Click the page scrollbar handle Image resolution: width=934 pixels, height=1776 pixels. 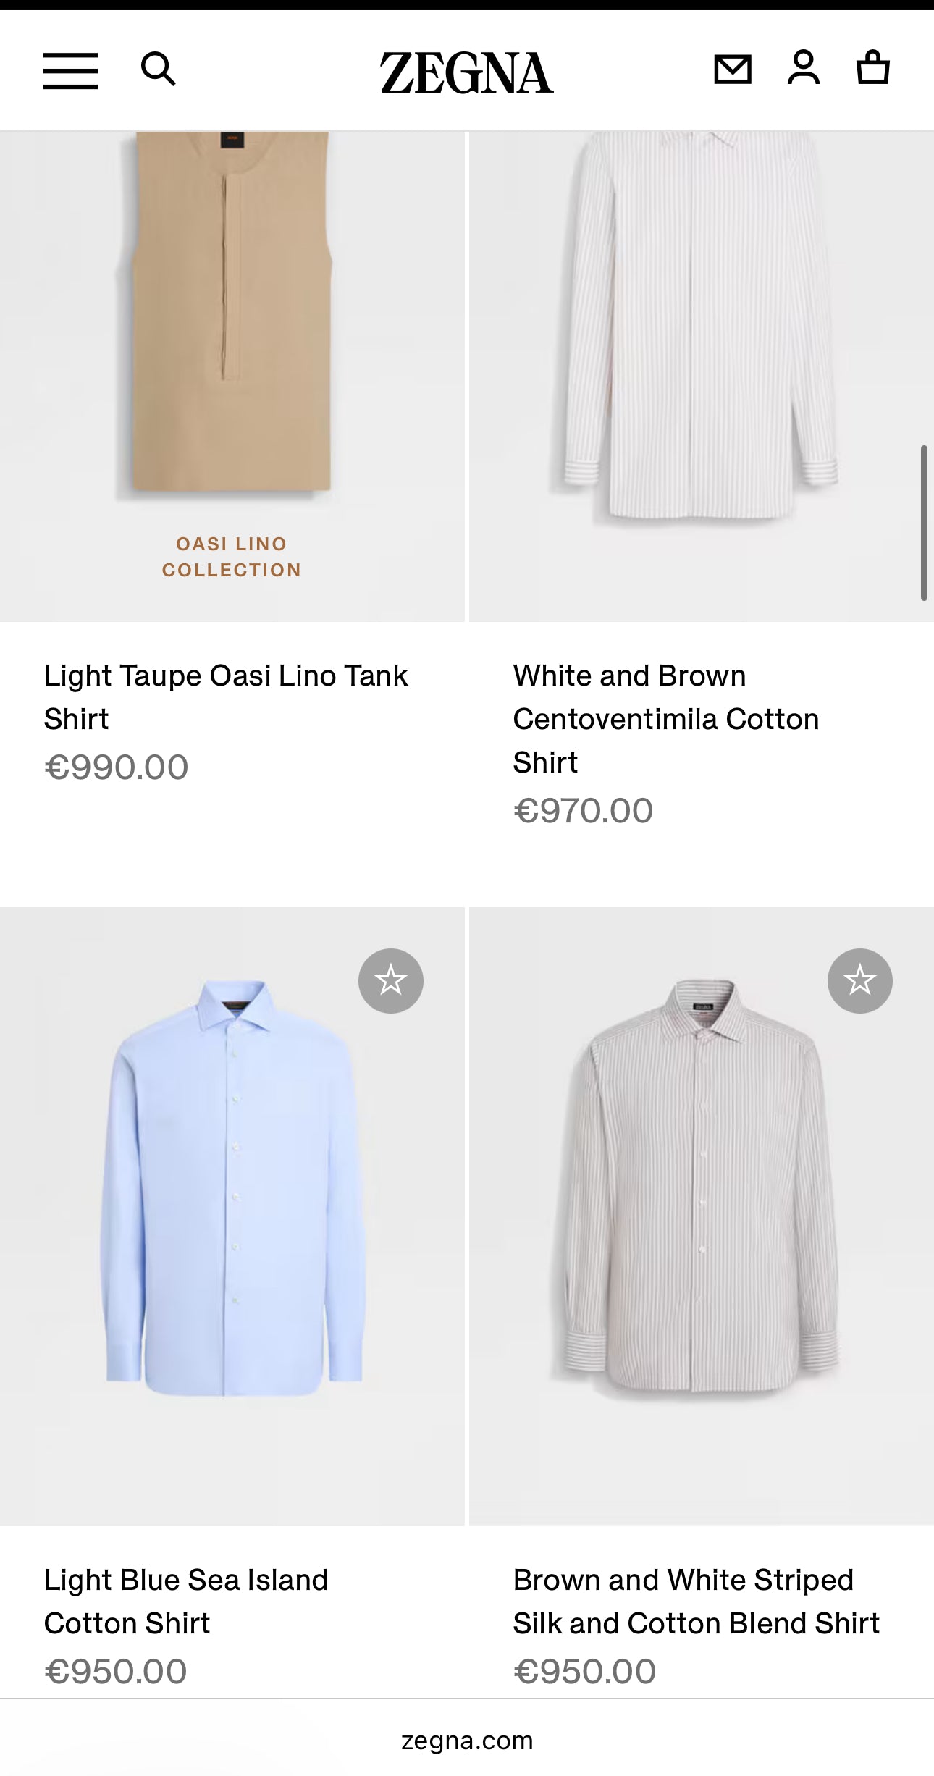tap(924, 523)
